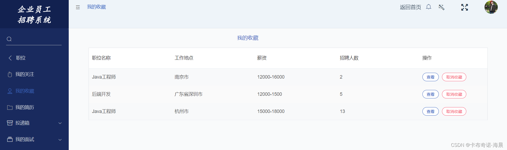This screenshot has height=150, width=507.
Task: View the 杭州市 Java工程师 position
Action: point(430,112)
